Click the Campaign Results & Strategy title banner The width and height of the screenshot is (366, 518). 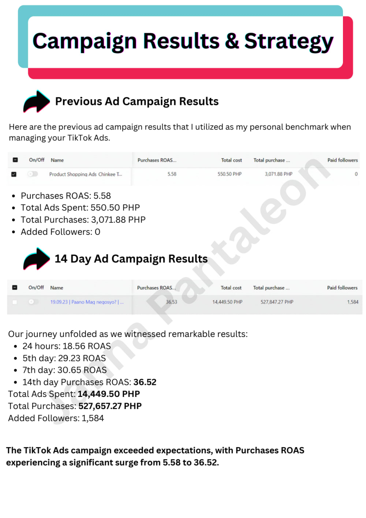click(183, 41)
